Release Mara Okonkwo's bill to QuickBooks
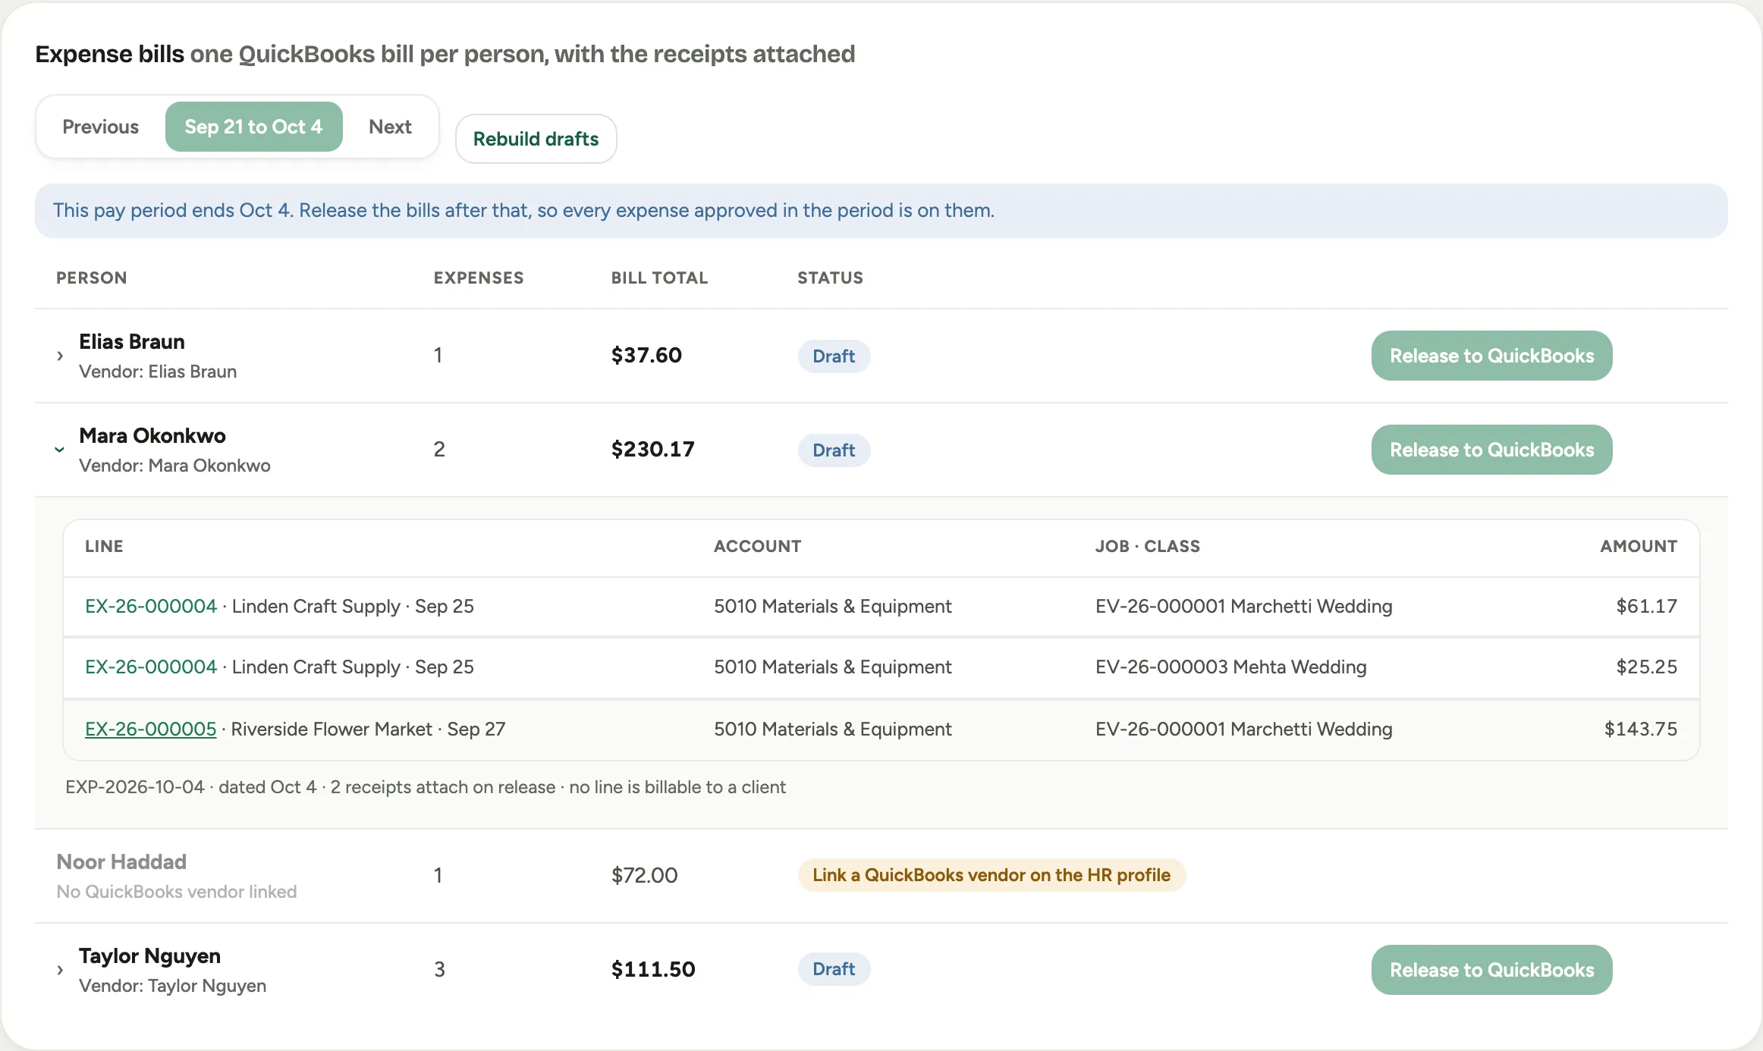 point(1491,450)
